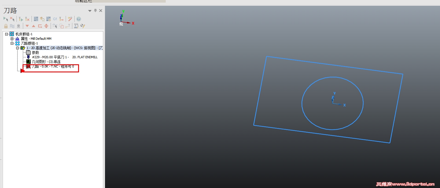This screenshot has height=188, width=440.
Task: Click the select all operations icon
Action: pos(5,19)
